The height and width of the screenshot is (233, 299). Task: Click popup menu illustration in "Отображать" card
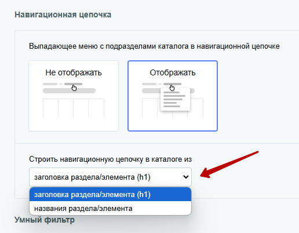tap(175, 100)
